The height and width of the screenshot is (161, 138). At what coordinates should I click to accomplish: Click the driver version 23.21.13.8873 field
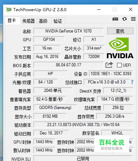coord(83,125)
